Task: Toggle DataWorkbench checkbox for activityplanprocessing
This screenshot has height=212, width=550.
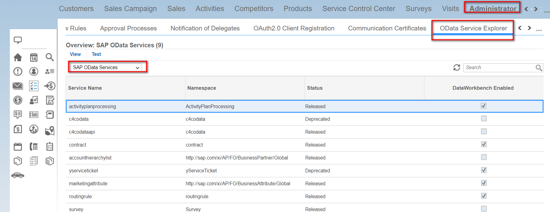Action: [484, 106]
